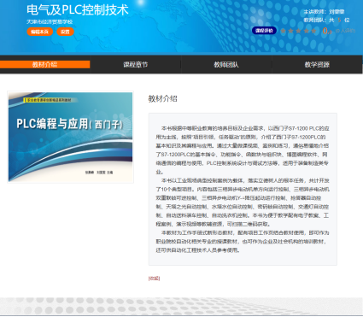Image resolution: width=363 pixels, height=317 pixels.
Task: Click the orange 0.0 rating score
Action: click(x=327, y=31)
